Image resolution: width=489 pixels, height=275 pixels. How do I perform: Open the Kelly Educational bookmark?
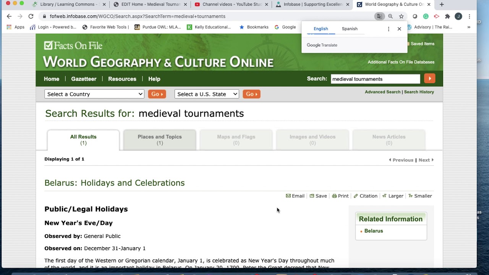209,27
